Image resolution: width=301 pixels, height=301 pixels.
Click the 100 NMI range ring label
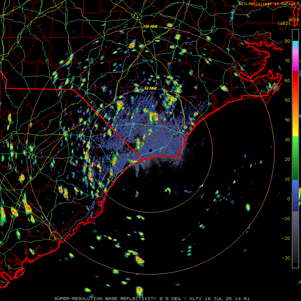(150, 26)
